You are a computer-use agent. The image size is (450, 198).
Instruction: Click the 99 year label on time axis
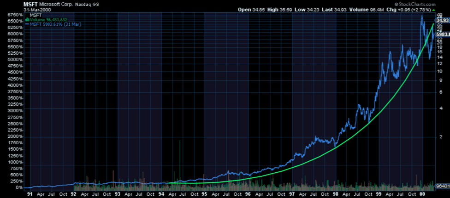tap(379, 194)
